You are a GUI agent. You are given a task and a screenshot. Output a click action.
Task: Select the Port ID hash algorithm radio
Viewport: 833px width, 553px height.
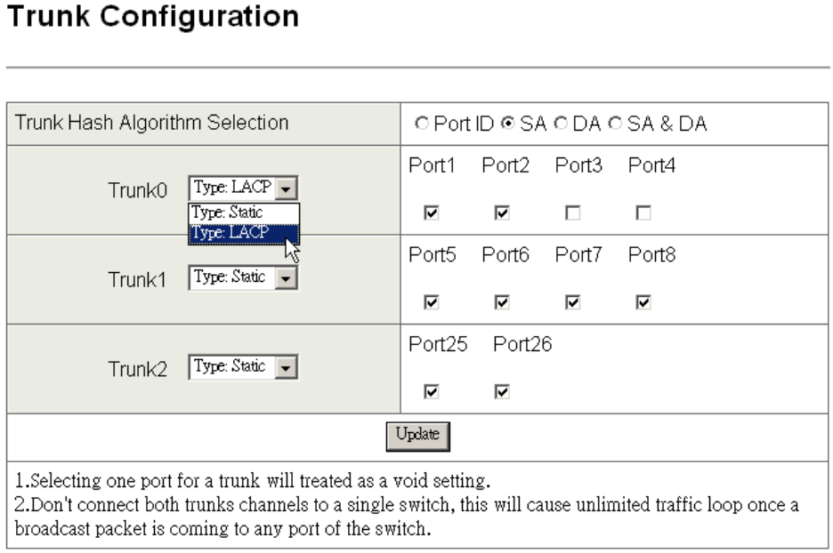(x=420, y=124)
